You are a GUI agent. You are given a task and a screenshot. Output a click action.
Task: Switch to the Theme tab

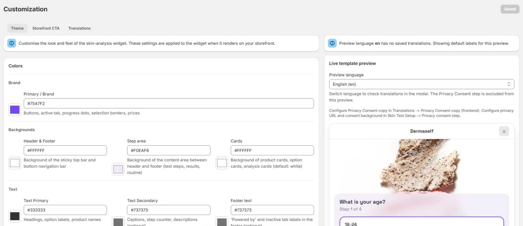(x=17, y=28)
